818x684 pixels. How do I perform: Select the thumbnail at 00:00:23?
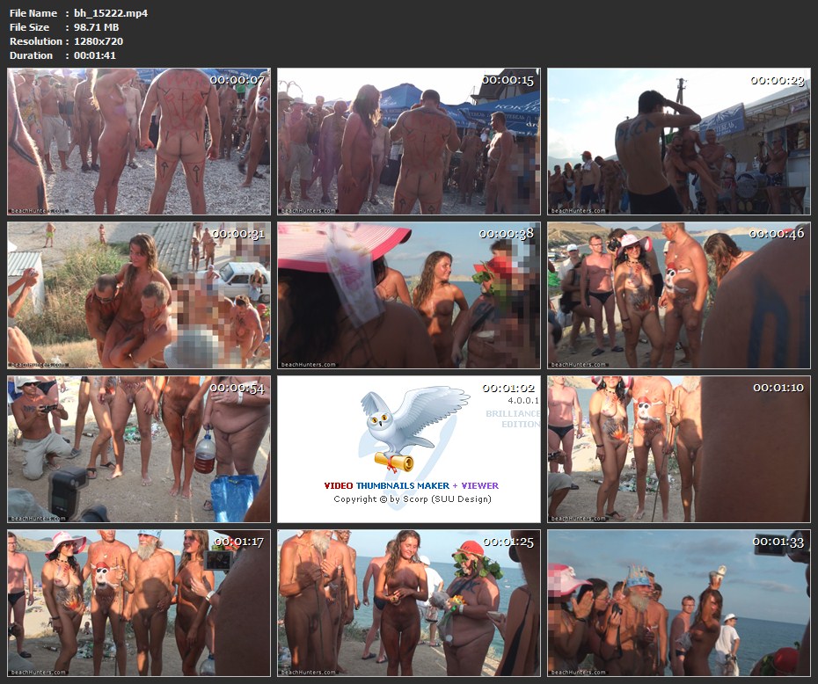[678, 142]
